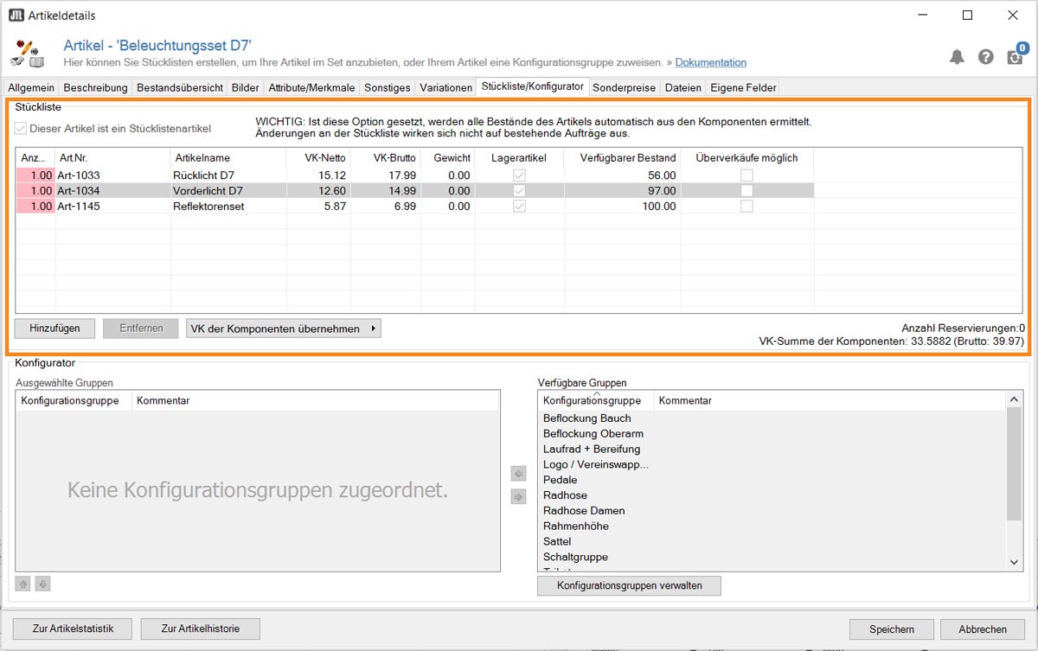The image size is (1038, 651).
Task: Switch to the Allgemein tab
Action: [31, 87]
